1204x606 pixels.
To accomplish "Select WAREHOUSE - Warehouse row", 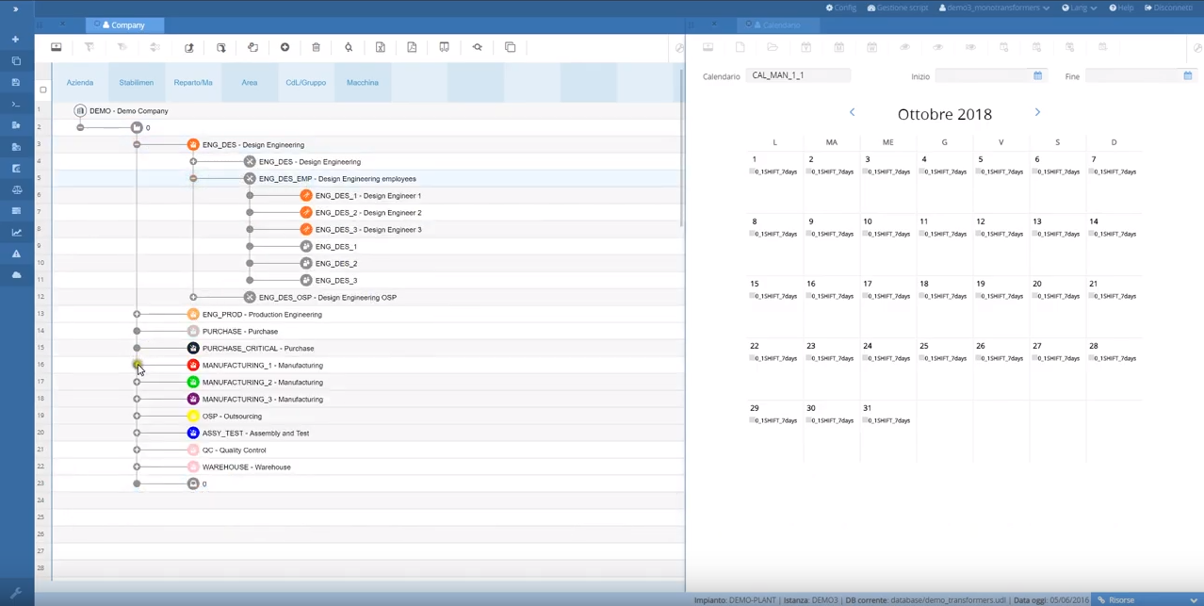I will pos(368,467).
